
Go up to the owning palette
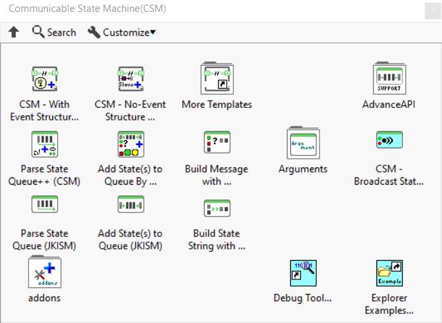(13, 32)
